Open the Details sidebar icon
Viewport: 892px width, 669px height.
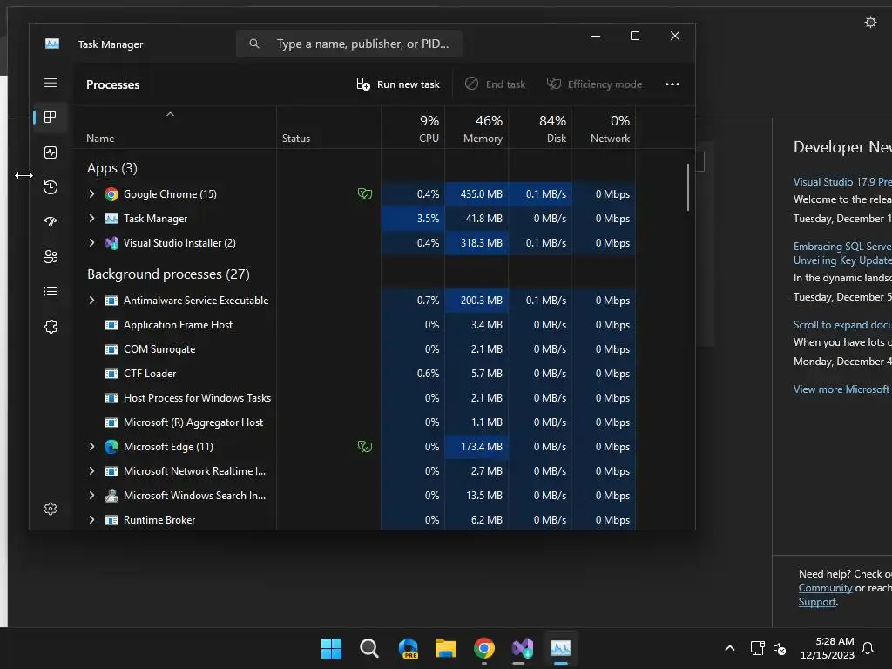(51, 291)
